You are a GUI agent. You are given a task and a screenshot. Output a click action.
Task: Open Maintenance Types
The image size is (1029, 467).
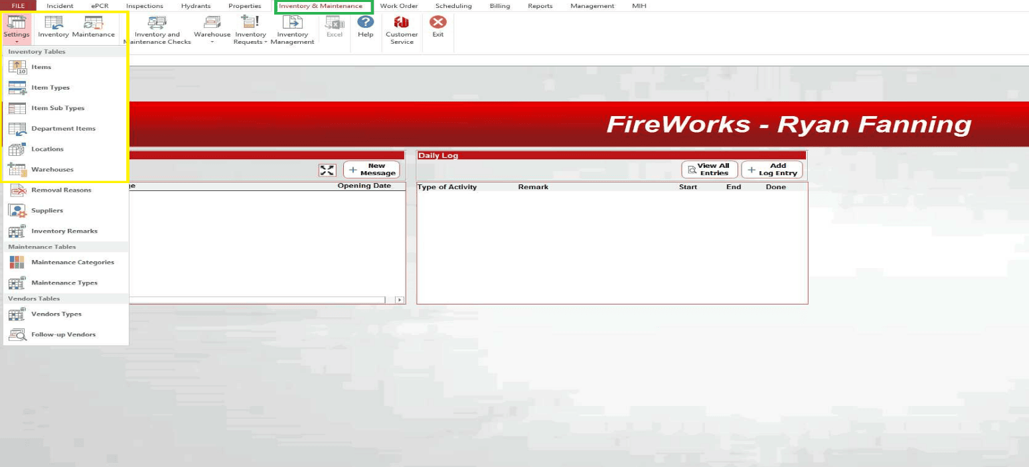pos(66,283)
